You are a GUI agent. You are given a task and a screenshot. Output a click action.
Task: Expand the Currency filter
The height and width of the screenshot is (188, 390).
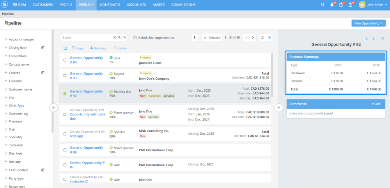pos(13,81)
